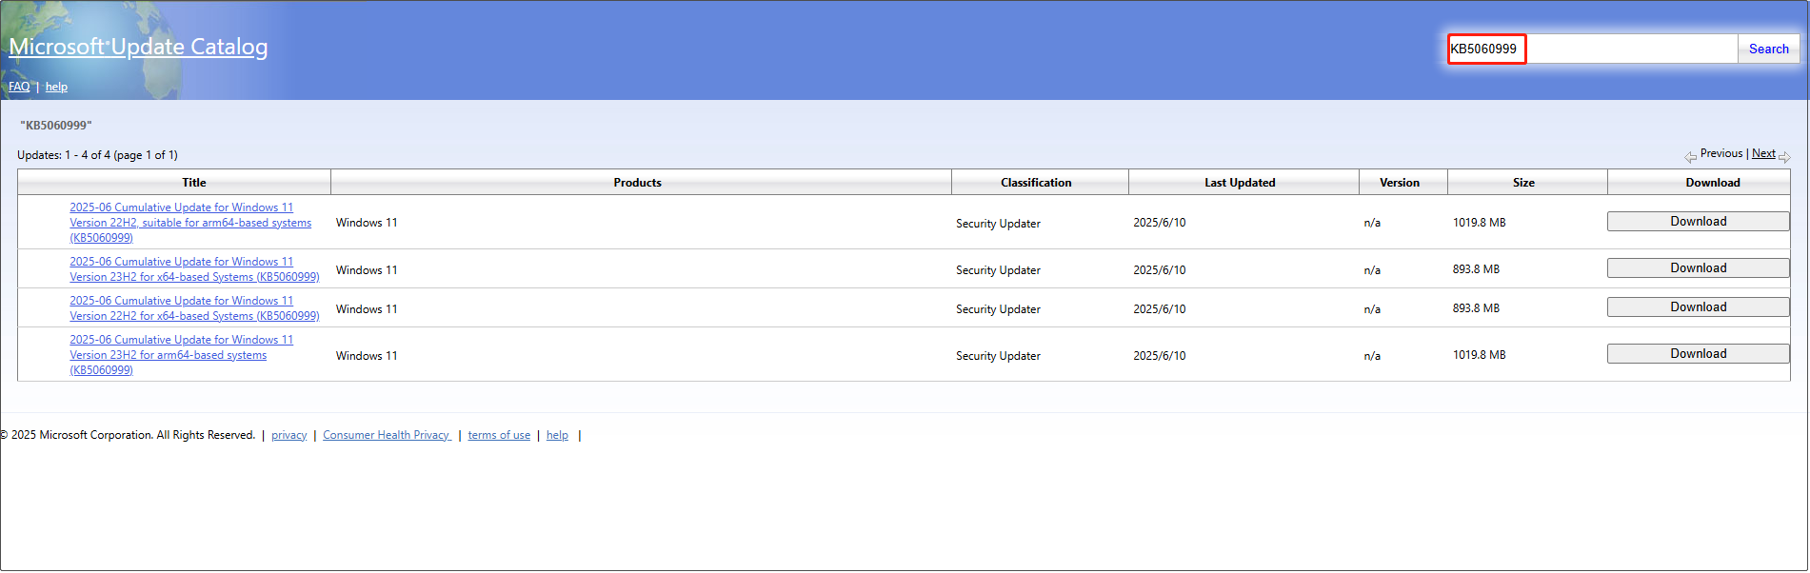Viewport: 1810px width, 573px height.
Task: Download the 22H2 arm64 cumulative update
Action: (1698, 222)
